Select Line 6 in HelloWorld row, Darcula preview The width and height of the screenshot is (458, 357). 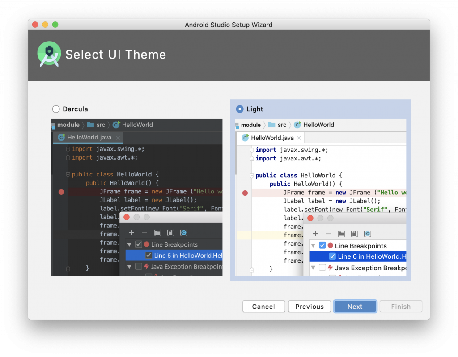coord(174,256)
